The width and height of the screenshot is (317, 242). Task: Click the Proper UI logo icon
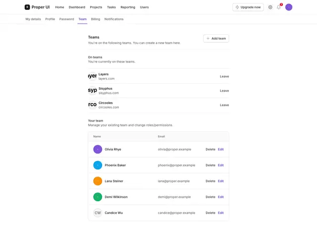tap(27, 7)
